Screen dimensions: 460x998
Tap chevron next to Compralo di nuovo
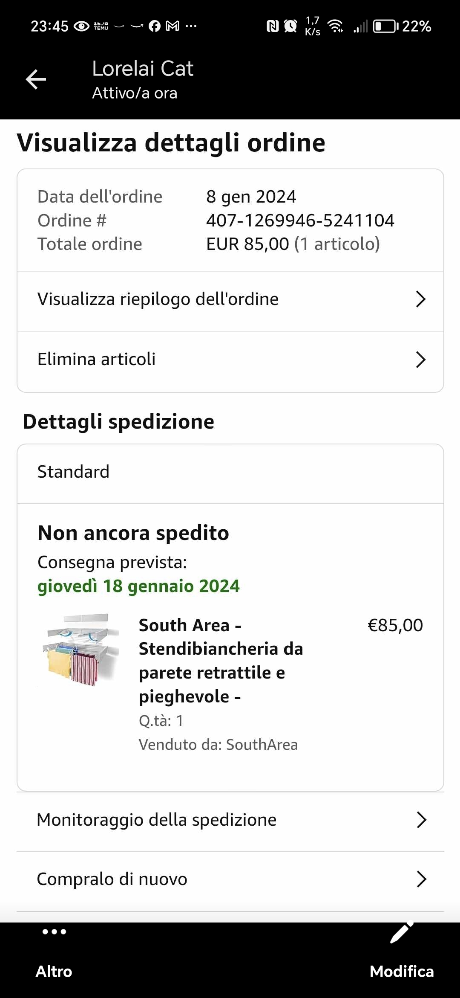tap(421, 879)
